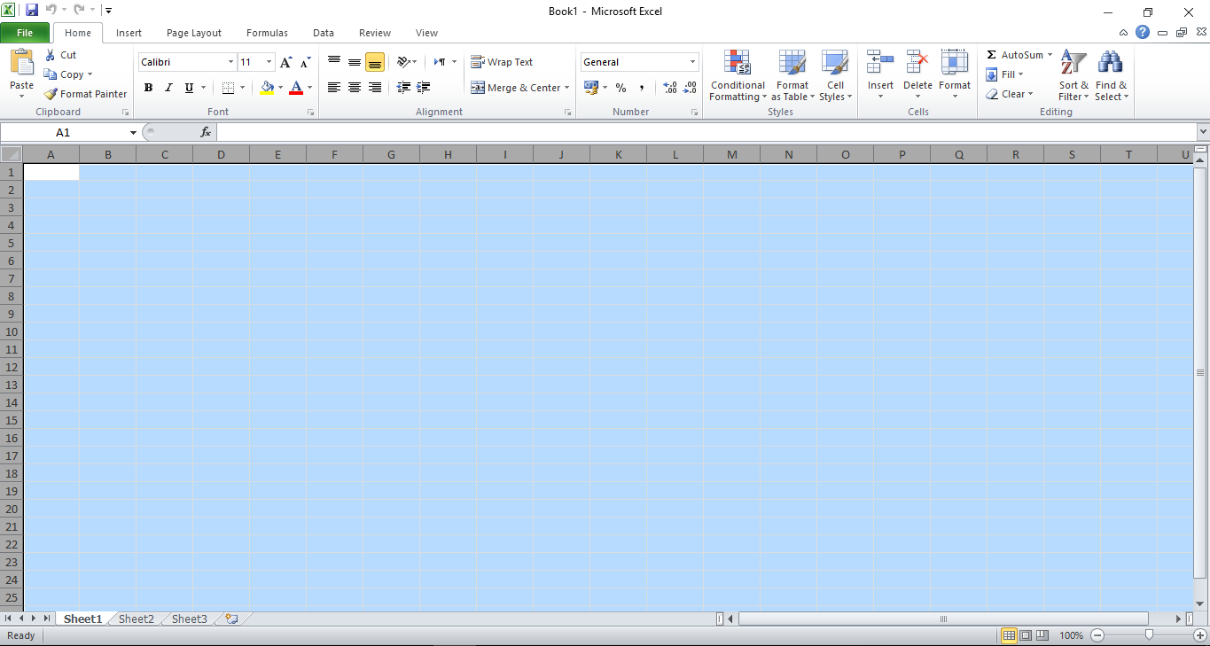This screenshot has width=1210, height=646.
Task: Click the Fill button in Editing group
Action: tap(1004, 74)
